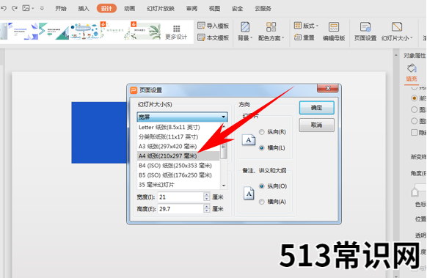Click 本文模板 button
The height and width of the screenshot is (278, 427).
pyautogui.click(x=213, y=37)
